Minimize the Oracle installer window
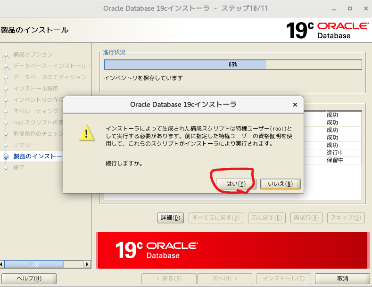372x287 pixels. tap(334, 9)
